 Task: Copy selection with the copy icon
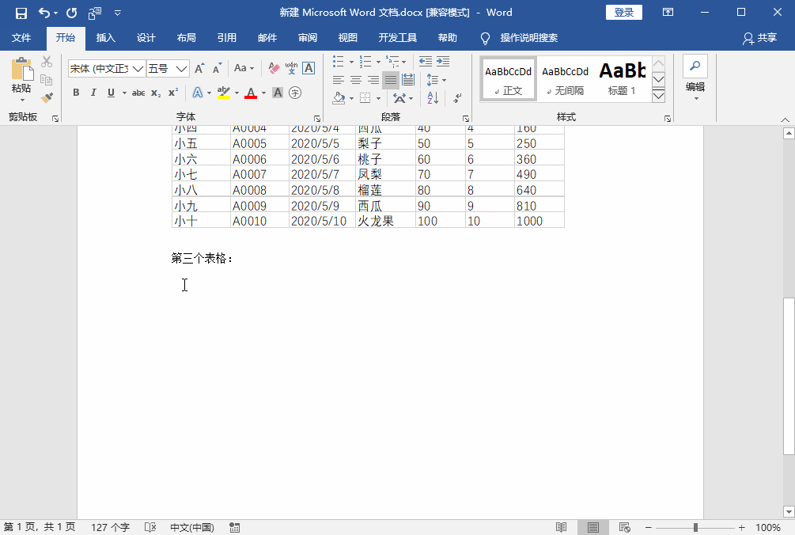(47, 80)
